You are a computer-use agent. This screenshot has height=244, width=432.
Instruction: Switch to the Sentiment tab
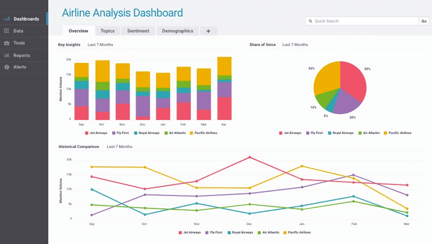pos(138,31)
